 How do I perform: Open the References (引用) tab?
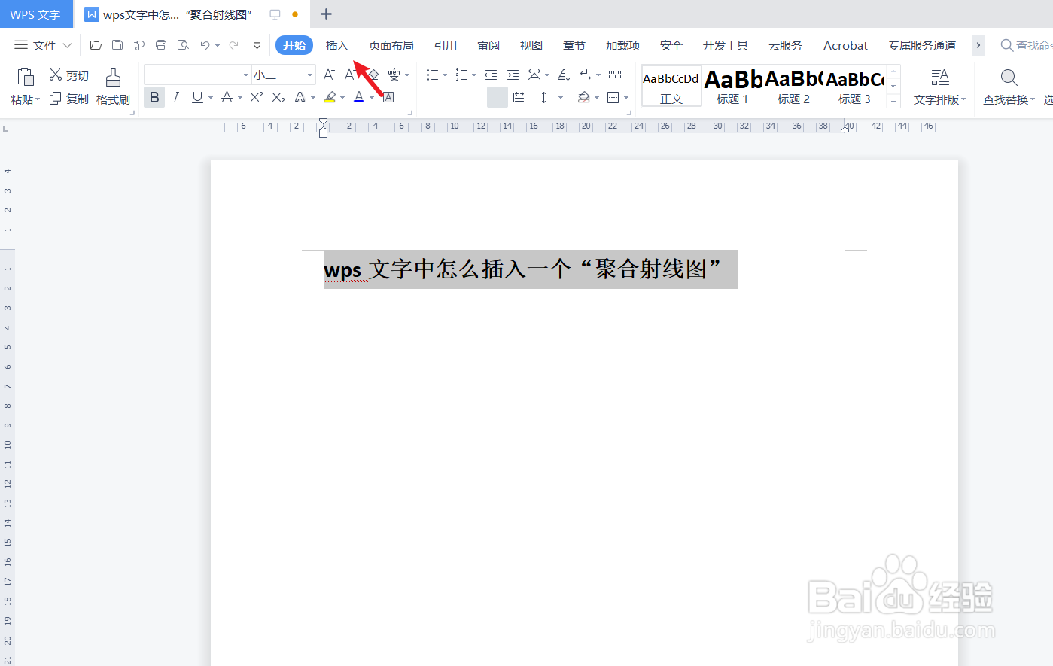point(446,45)
